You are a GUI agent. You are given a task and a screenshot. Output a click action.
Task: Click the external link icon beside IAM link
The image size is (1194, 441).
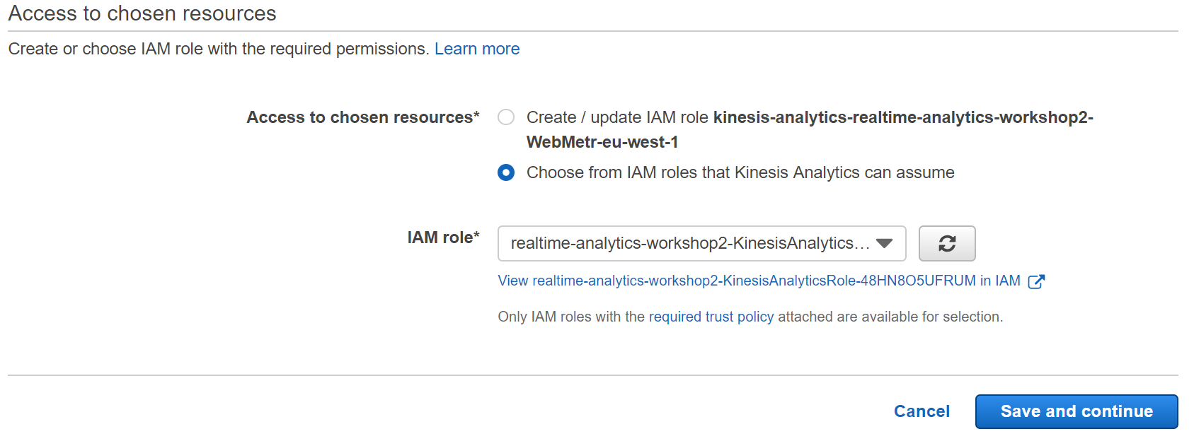click(1036, 281)
